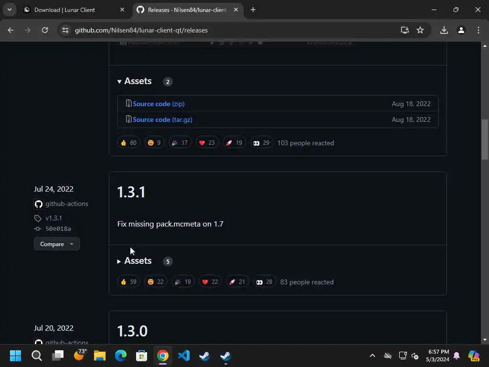Image resolution: width=489 pixels, height=367 pixels.
Task: Toggle eyes reaction with 29
Action: 261,143
